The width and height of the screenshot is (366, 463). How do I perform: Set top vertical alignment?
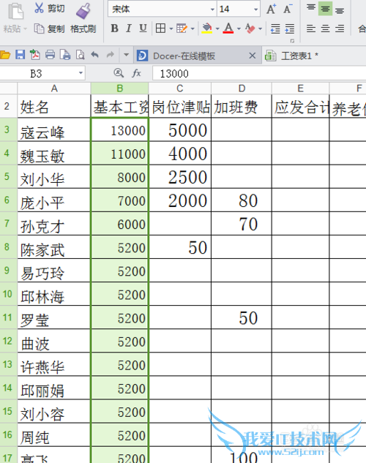[x=311, y=8]
